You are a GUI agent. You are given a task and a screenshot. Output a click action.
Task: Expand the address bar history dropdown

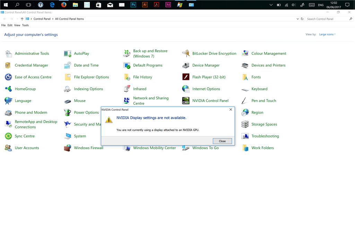297,19
